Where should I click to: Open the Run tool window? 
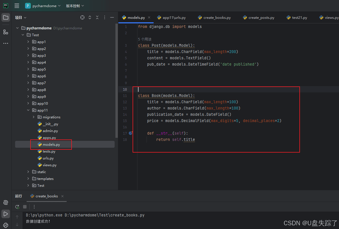(x=6, y=214)
